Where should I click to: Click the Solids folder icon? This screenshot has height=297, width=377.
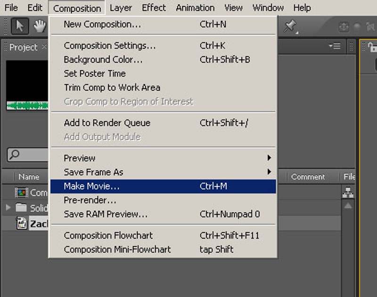click(21, 208)
